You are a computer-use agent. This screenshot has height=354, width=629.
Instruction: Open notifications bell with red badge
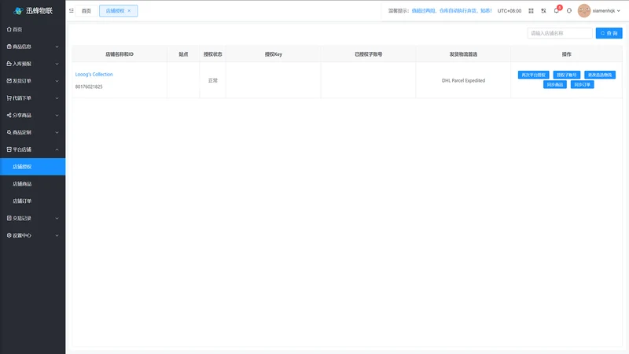pos(557,10)
